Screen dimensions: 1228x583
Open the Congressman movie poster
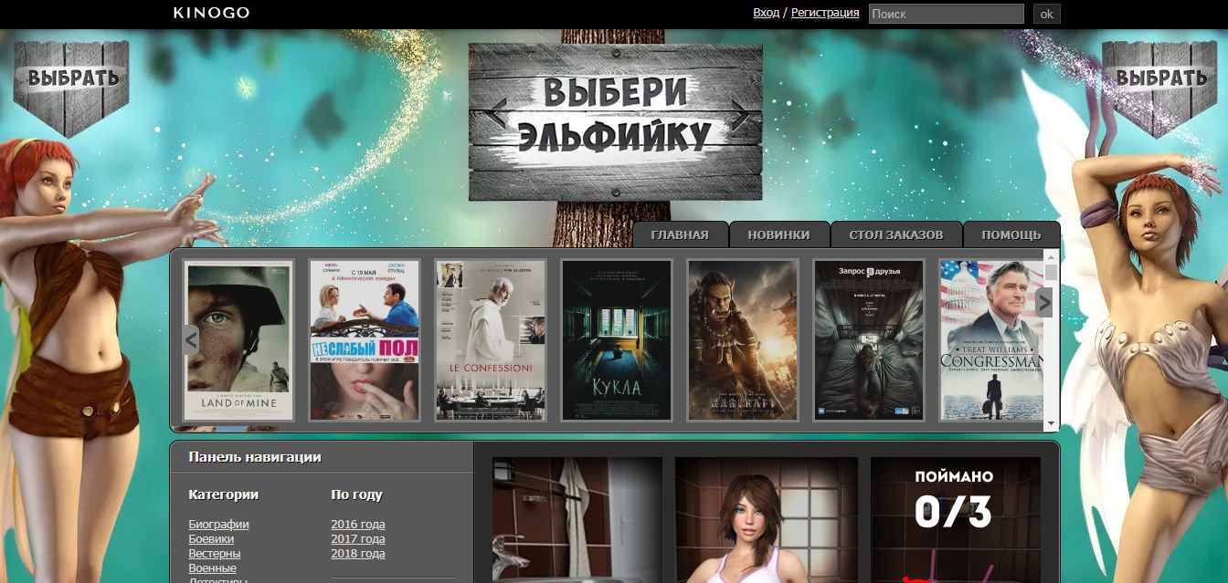(x=991, y=340)
